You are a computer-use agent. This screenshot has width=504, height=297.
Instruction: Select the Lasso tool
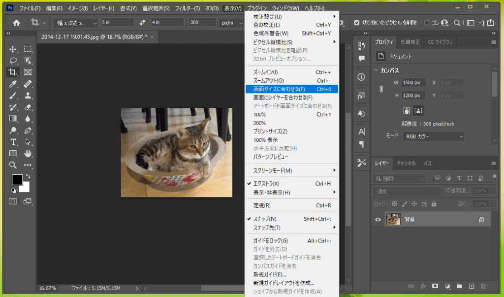[13, 61]
